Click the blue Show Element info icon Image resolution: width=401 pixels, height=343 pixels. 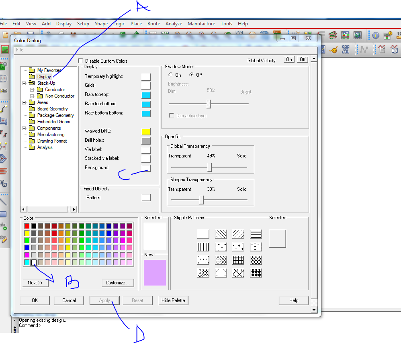pos(375,35)
